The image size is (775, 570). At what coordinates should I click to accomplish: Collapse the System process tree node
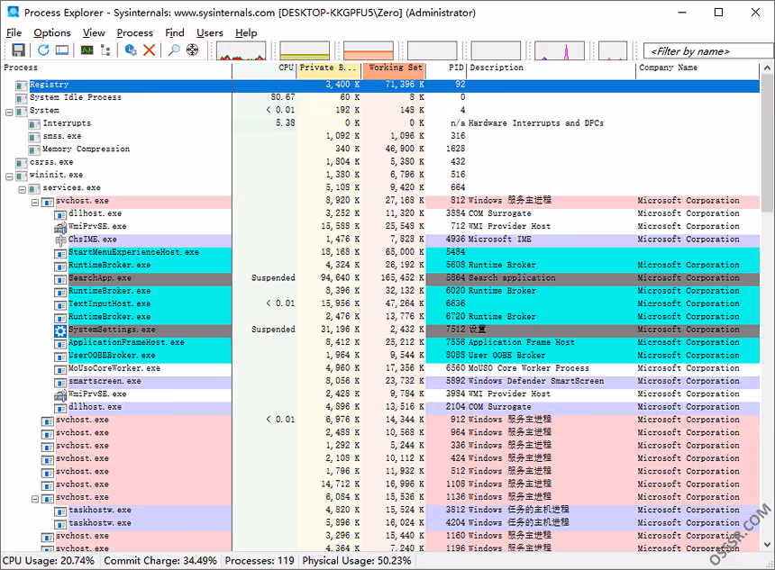tap(9, 112)
